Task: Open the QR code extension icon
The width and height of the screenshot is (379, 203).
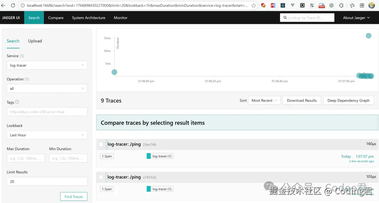Action: pyautogui.click(x=312, y=5)
